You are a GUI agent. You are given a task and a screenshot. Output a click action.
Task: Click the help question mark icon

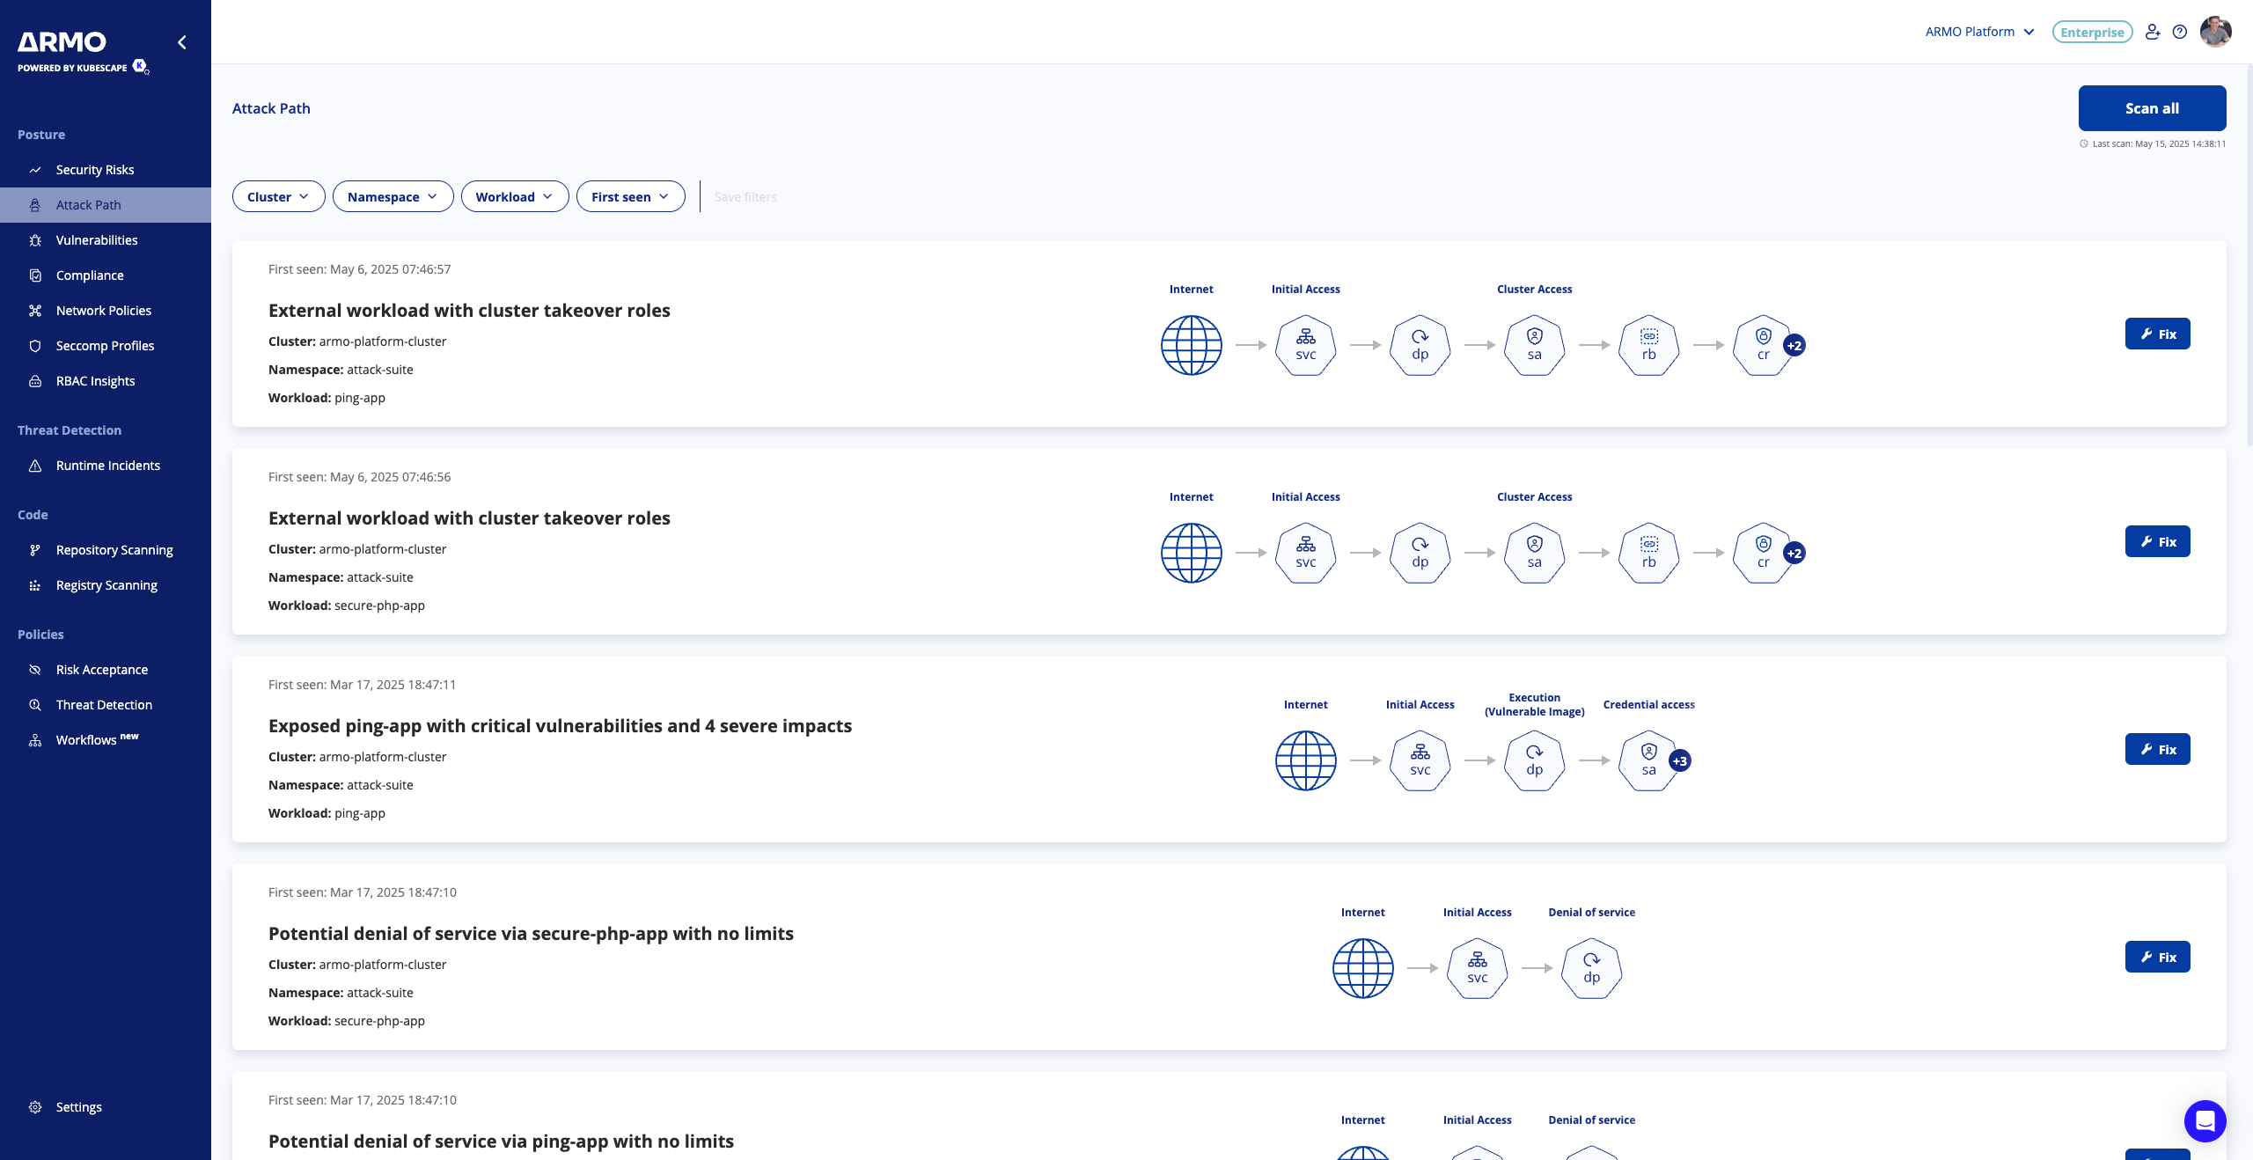pos(2179,32)
